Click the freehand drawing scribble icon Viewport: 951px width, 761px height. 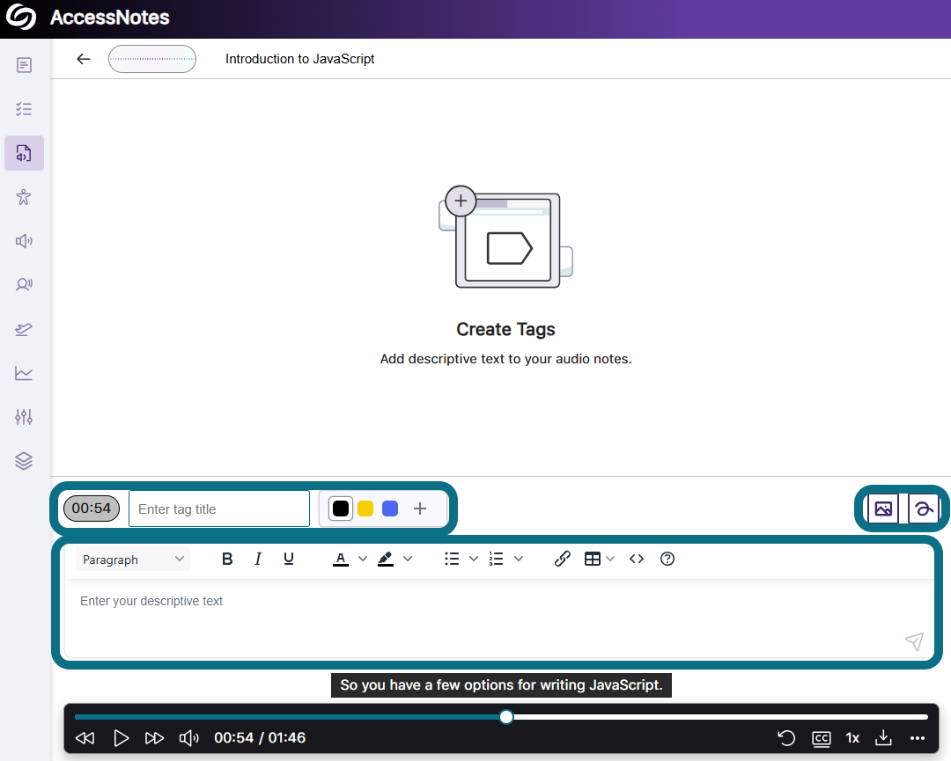pyautogui.click(x=924, y=509)
